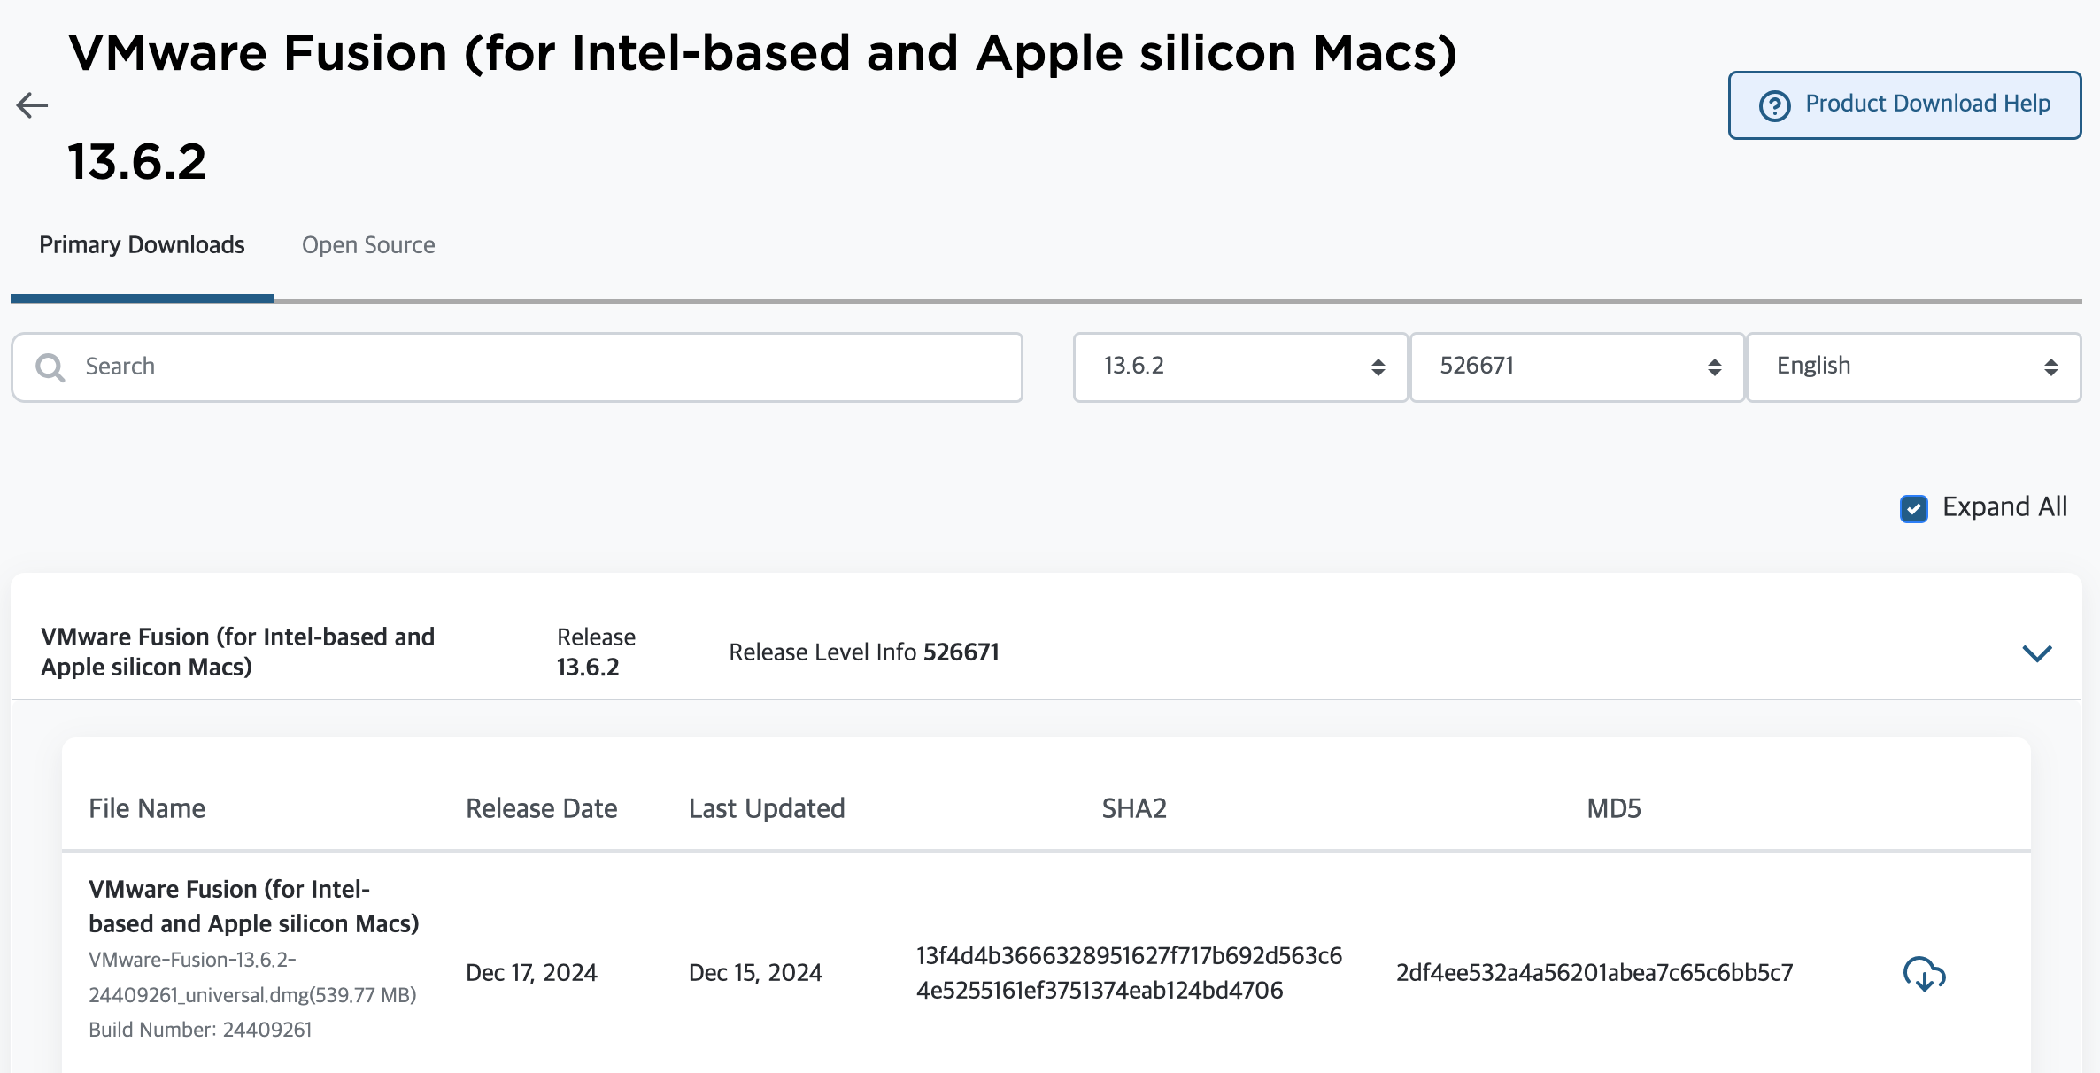The height and width of the screenshot is (1073, 2100).
Task: Open Product Download Help
Action: point(1904,105)
